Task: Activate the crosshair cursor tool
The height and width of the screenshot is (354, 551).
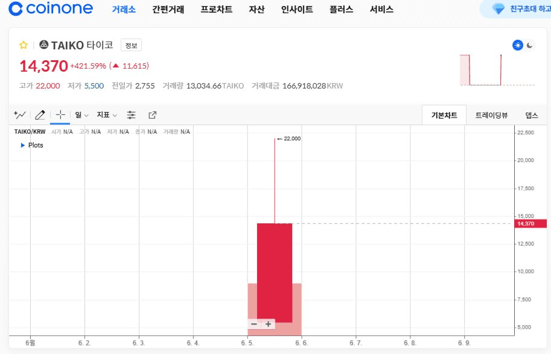Action: tap(60, 115)
